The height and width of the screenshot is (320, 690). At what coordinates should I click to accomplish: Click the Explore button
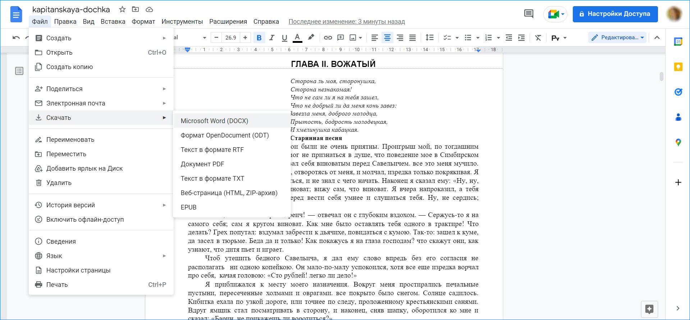[649, 309]
